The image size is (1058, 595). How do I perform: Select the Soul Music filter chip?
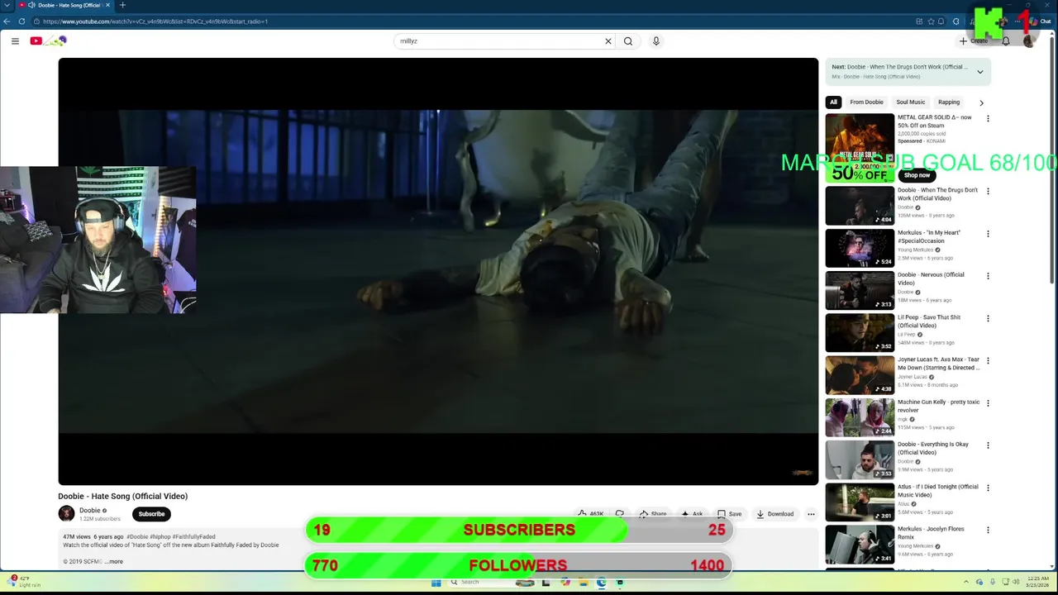click(x=911, y=102)
